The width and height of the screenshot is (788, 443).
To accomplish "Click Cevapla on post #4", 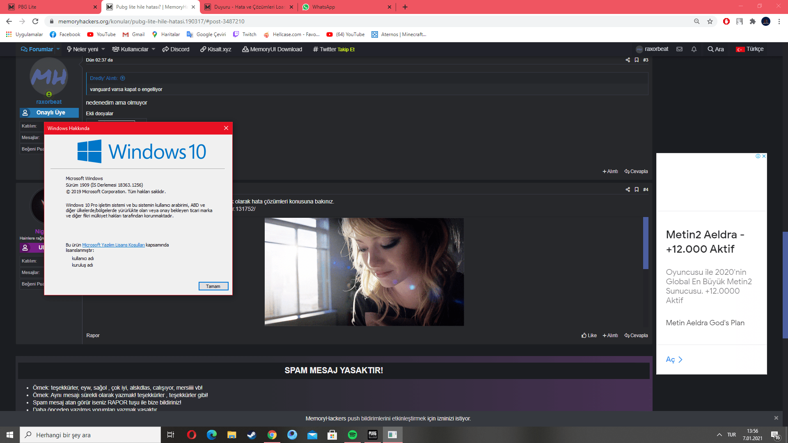I will [x=636, y=336].
